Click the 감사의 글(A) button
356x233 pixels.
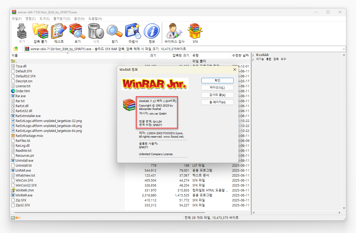(x=217, y=95)
